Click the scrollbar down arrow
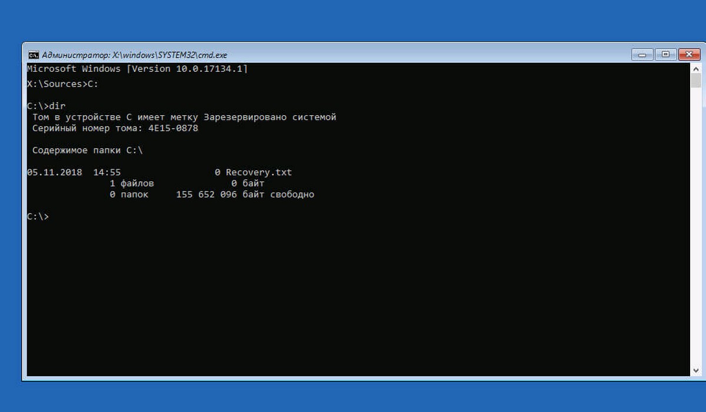The width and height of the screenshot is (706, 412). [696, 371]
